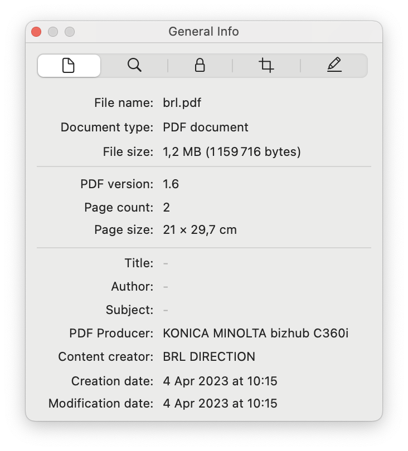Image resolution: width=408 pixels, height=451 pixels.
Task: Click the BRL DIRECTION content creator value
Action: click(209, 357)
